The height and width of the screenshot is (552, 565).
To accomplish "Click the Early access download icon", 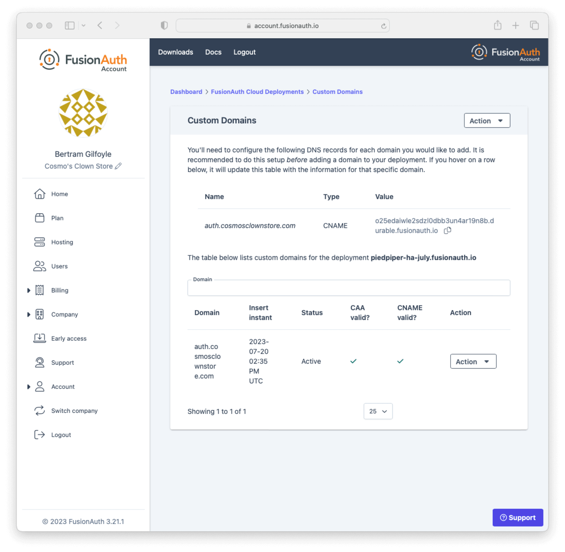I will [40, 338].
